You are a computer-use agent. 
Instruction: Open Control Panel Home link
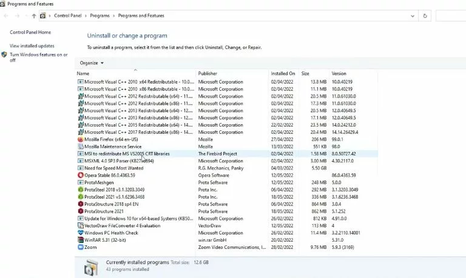point(30,32)
